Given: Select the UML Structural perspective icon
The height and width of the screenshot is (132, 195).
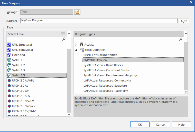Looking at the screenshot, I should (10, 45).
